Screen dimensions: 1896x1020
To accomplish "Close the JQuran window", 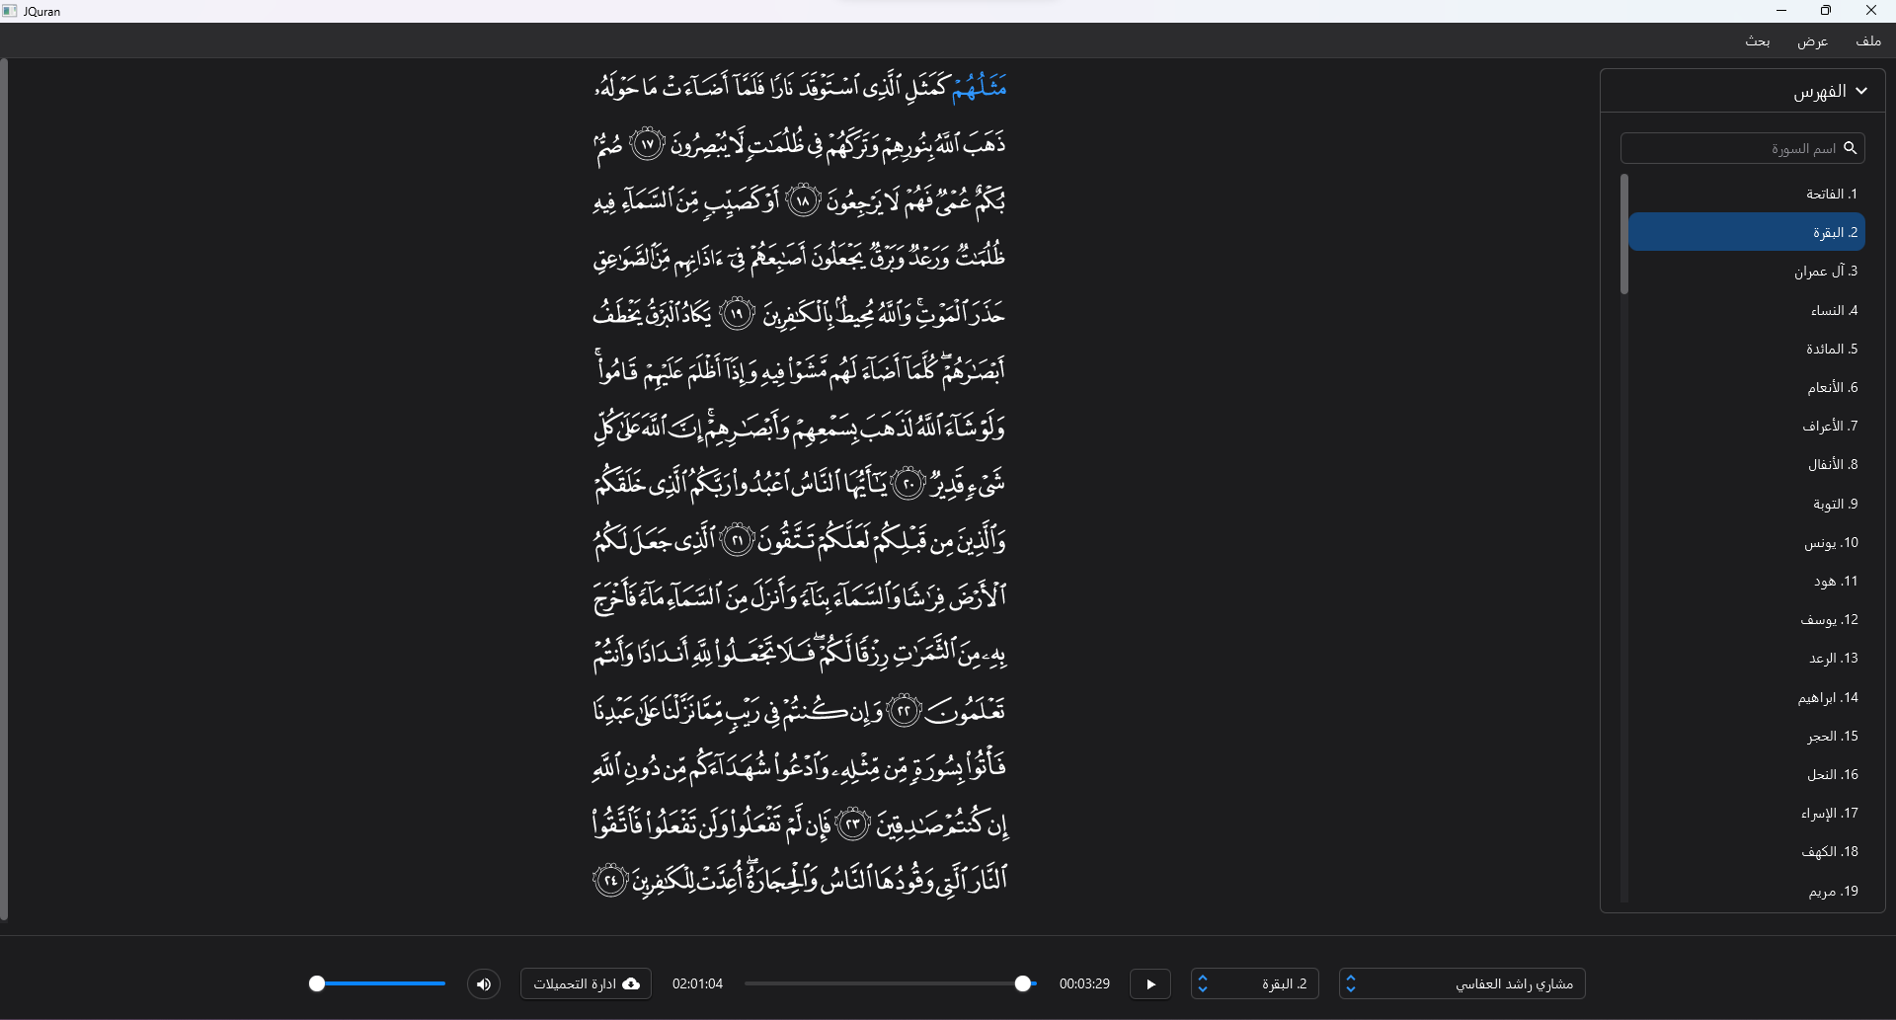I will (1871, 11).
